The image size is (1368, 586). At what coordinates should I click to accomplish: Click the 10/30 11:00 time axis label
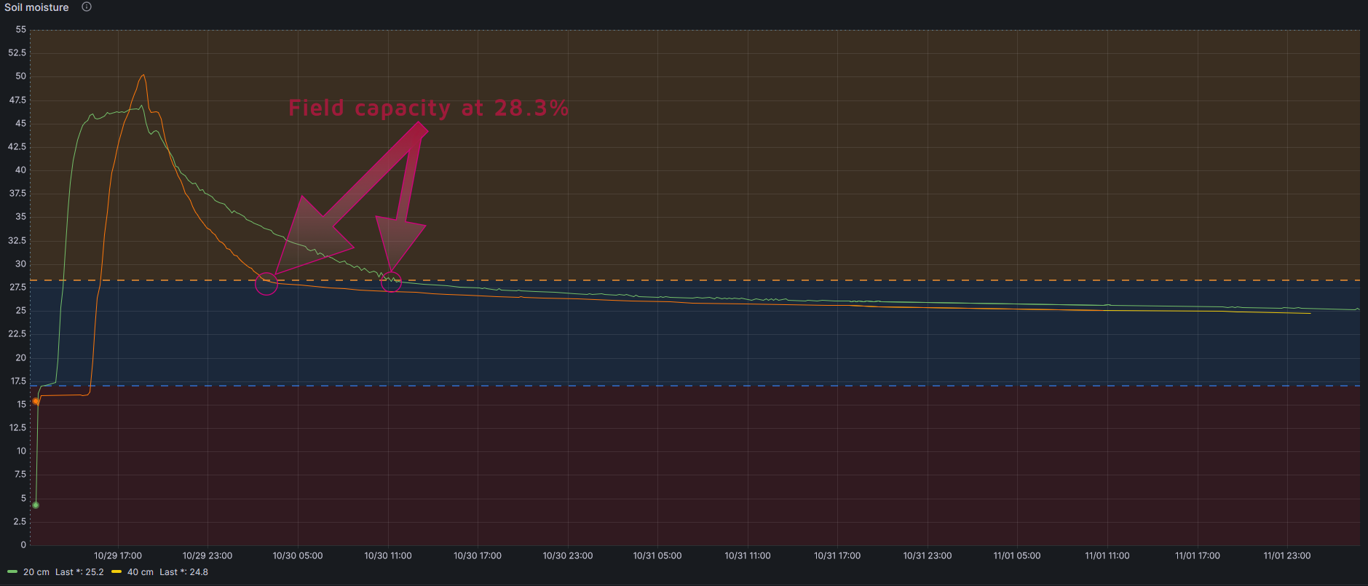pos(388,555)
